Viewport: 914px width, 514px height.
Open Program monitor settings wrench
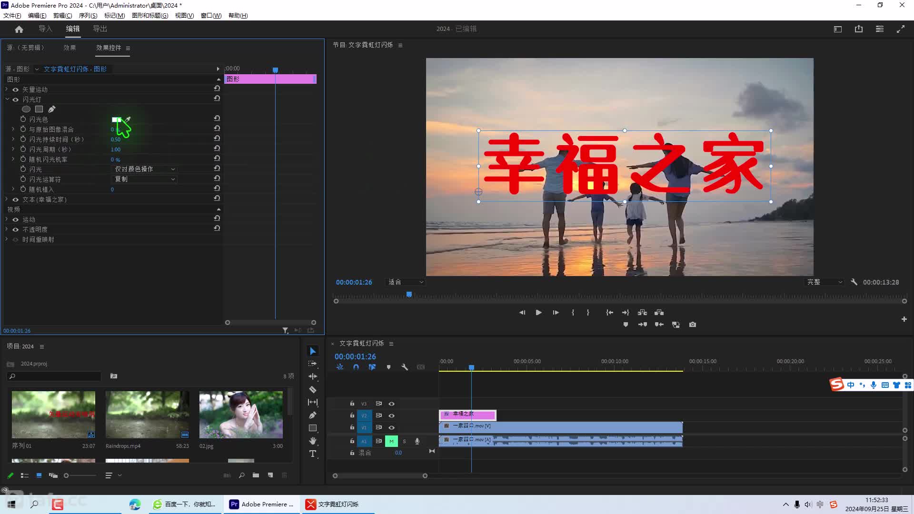click(x=854, y=282)
